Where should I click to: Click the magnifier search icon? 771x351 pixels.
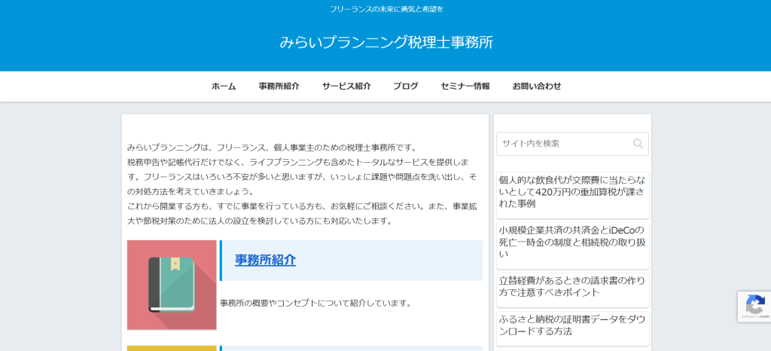coord(638,144)
